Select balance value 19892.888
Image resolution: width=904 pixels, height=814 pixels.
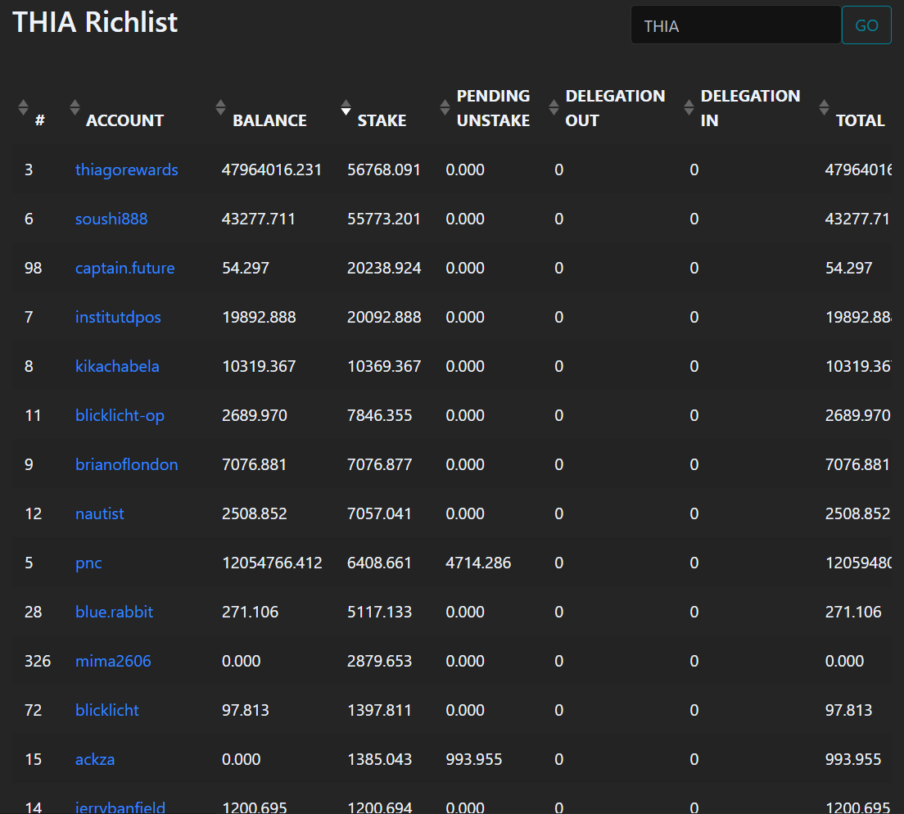coord(259,317)
